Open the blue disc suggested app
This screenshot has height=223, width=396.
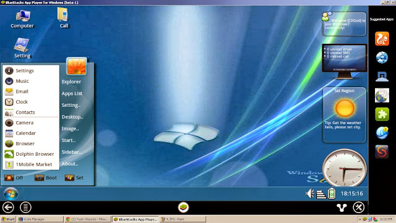[x=382, y=57]
